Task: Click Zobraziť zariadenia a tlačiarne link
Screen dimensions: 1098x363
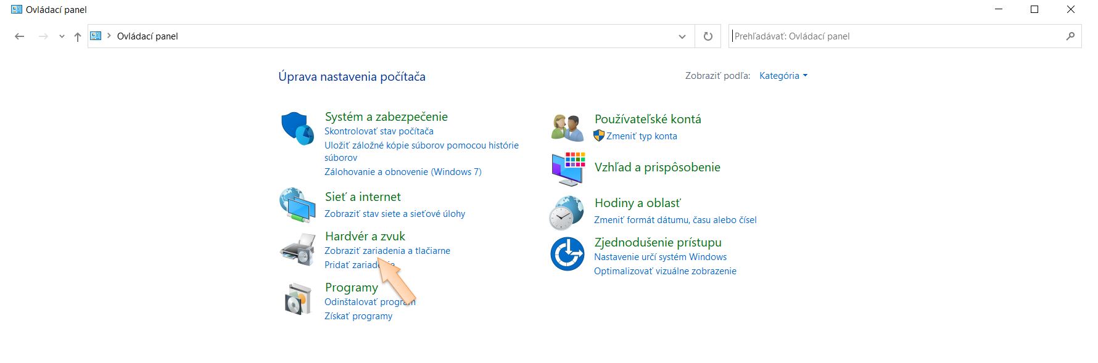Action: click(387, 251)
